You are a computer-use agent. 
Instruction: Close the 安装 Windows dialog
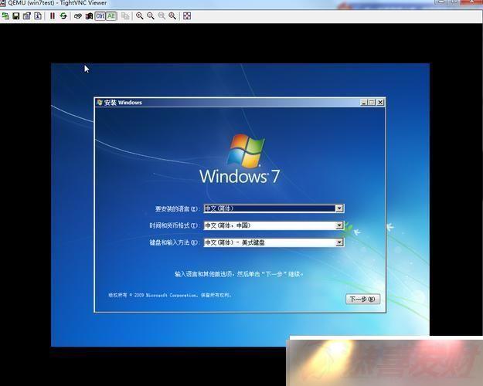point(380,103)
